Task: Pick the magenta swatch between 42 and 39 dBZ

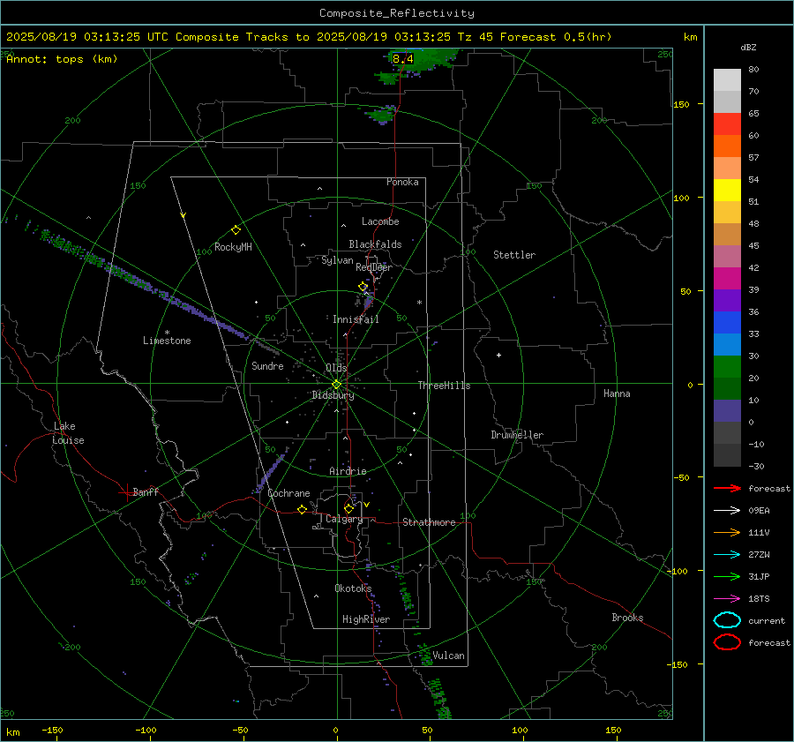Action: (x=727, y=279)
